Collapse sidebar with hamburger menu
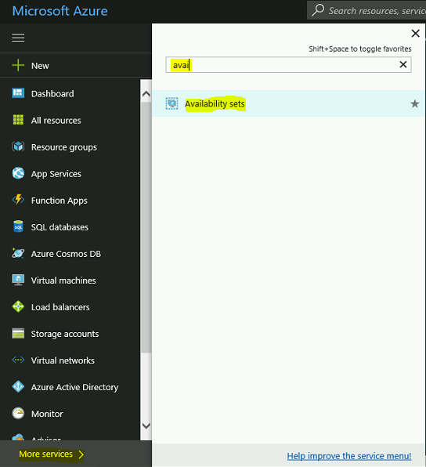Image resolution: width=426 pixels, height=467 pixels. tap(18, 38)
